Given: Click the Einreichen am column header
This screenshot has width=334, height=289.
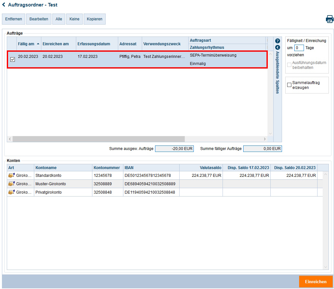Looking at the screenshot, I should [56, 44].
